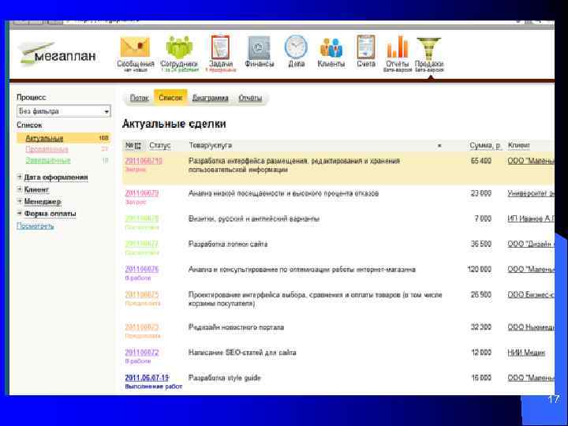This screenshot has width=568, height=426.
Task: Click the Посмотреть link
Action: pyautogui.click(x=35, y=226)
